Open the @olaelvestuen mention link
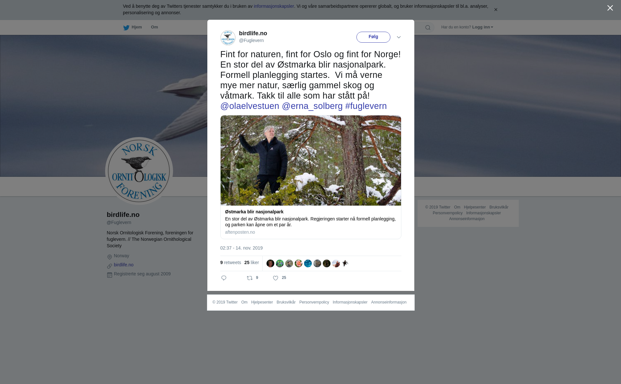Viewport: 621px width, 384px height. [x=250, y=106]
